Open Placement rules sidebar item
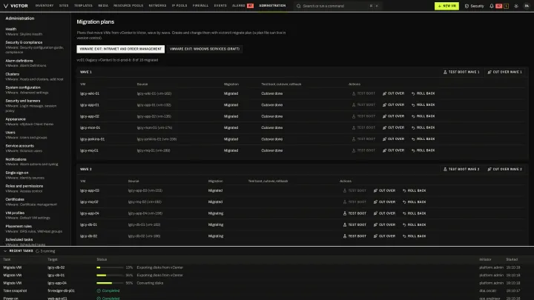The width and height of the screenshot is (534, 300). pos(35,229)
